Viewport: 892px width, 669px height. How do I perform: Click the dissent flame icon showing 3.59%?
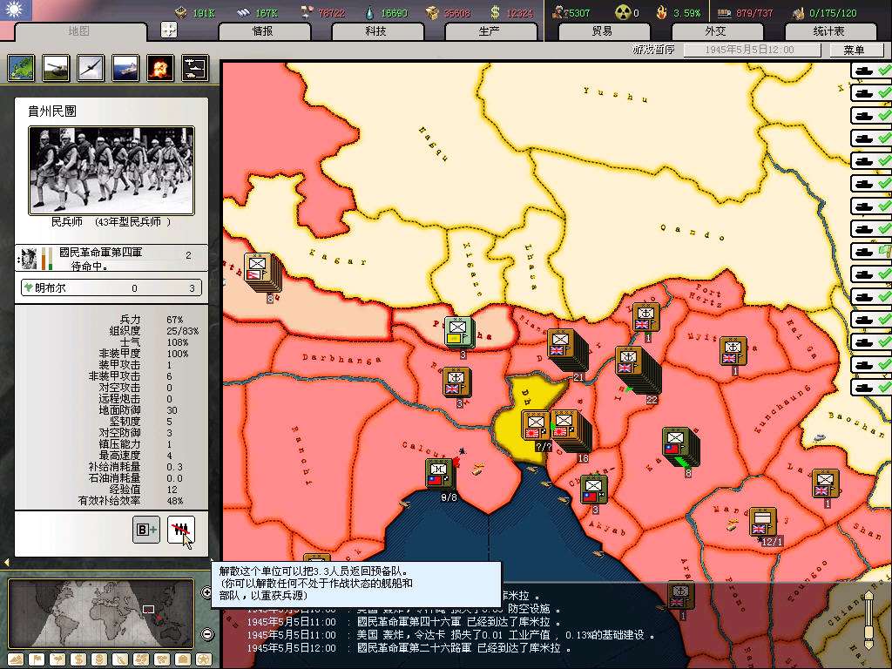pos(662,12)
